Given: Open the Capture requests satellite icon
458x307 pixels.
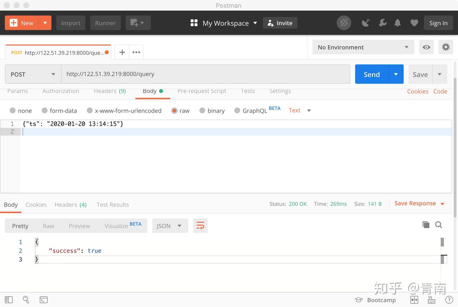Looking at the screenshot, I should pyautogui.click(x=365, y=23).
